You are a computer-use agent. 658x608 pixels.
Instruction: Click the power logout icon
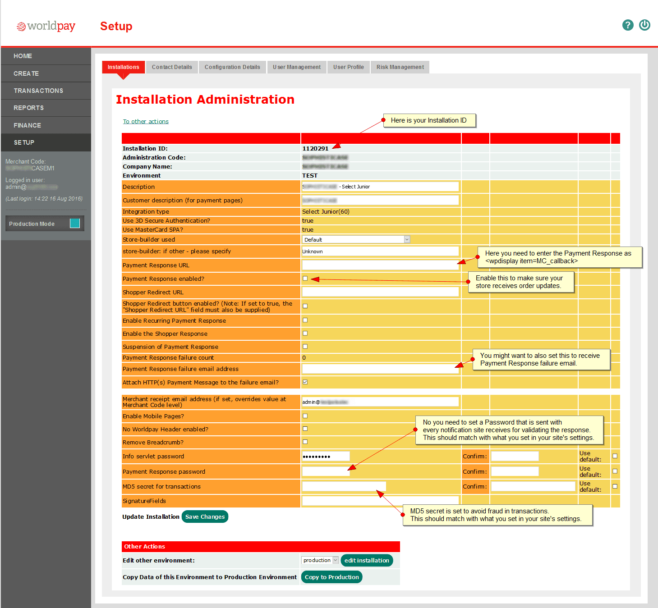coord(645,25)
